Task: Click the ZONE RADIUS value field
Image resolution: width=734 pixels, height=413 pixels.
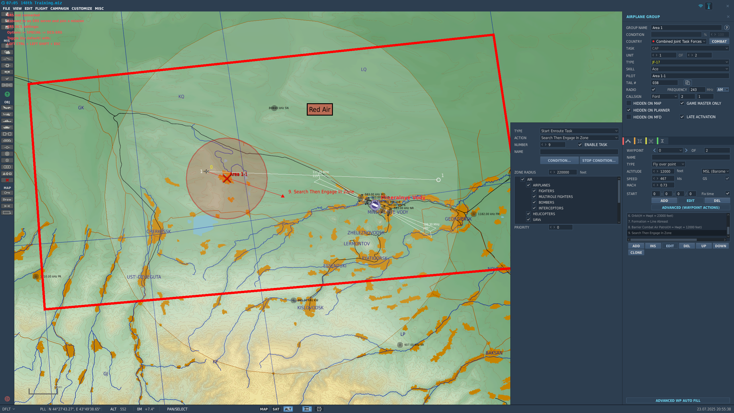Action: (x=563, y=172)
